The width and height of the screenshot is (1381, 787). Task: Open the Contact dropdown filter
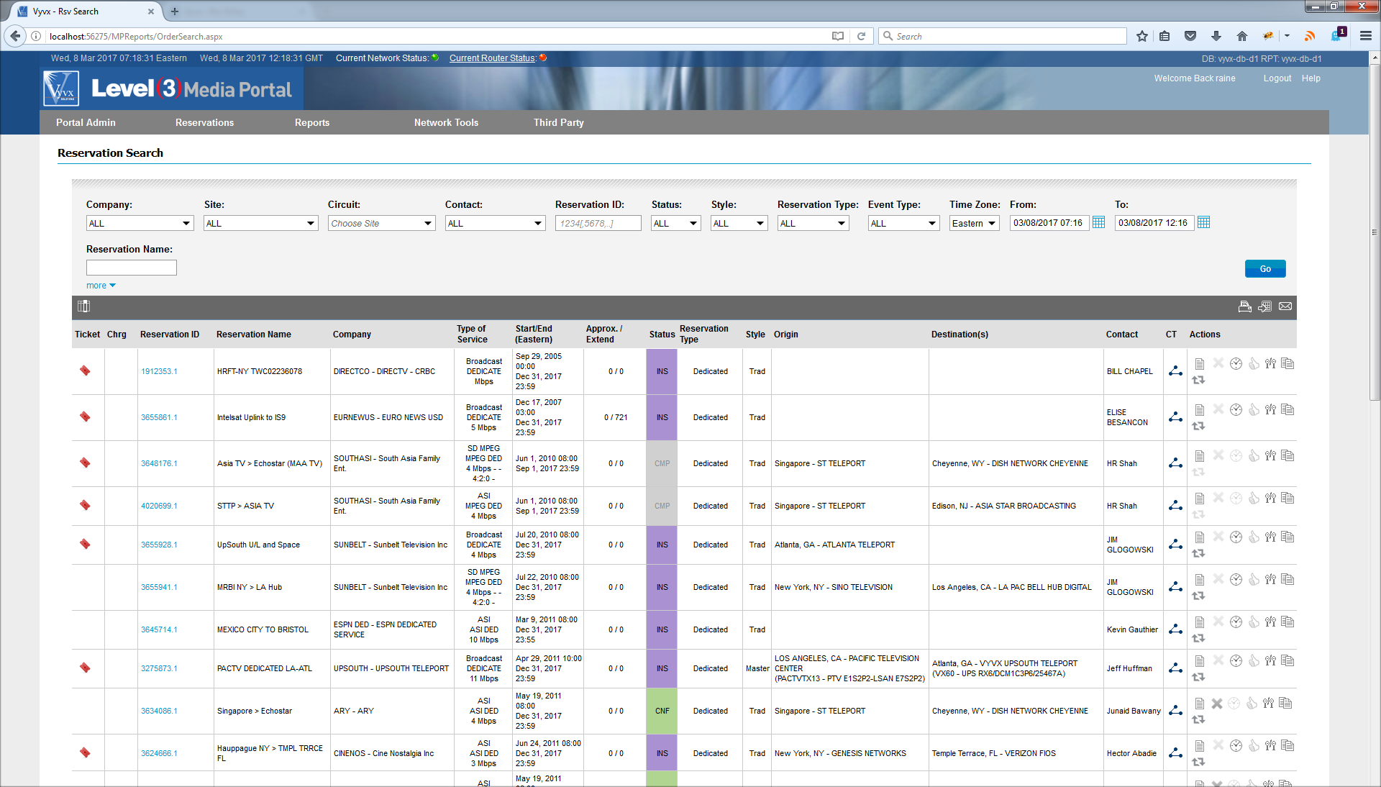(x=495, y=223)
